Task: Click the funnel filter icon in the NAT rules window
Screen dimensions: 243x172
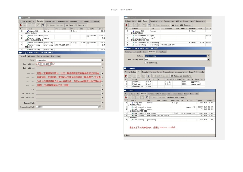Action: click(148, 76)
